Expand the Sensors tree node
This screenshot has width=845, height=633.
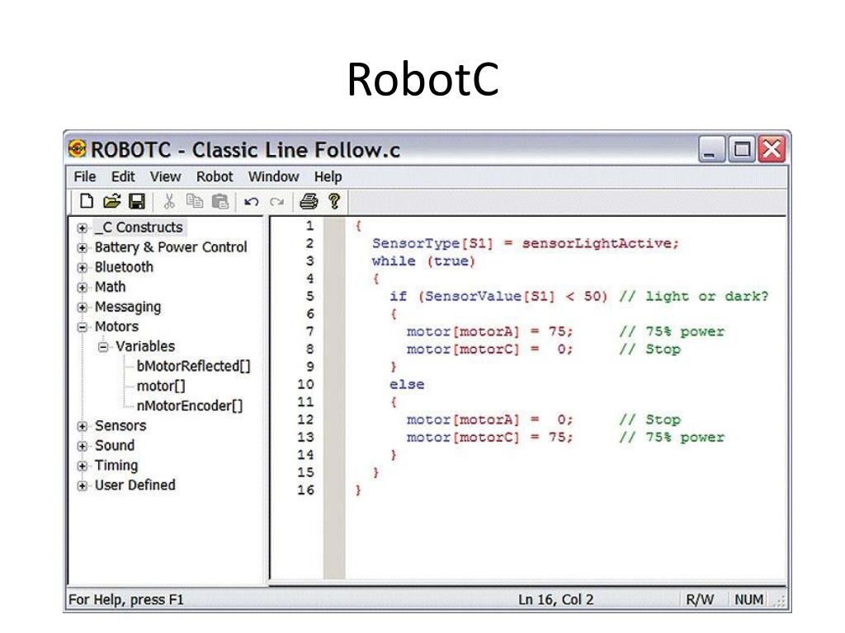click(82, 426)
